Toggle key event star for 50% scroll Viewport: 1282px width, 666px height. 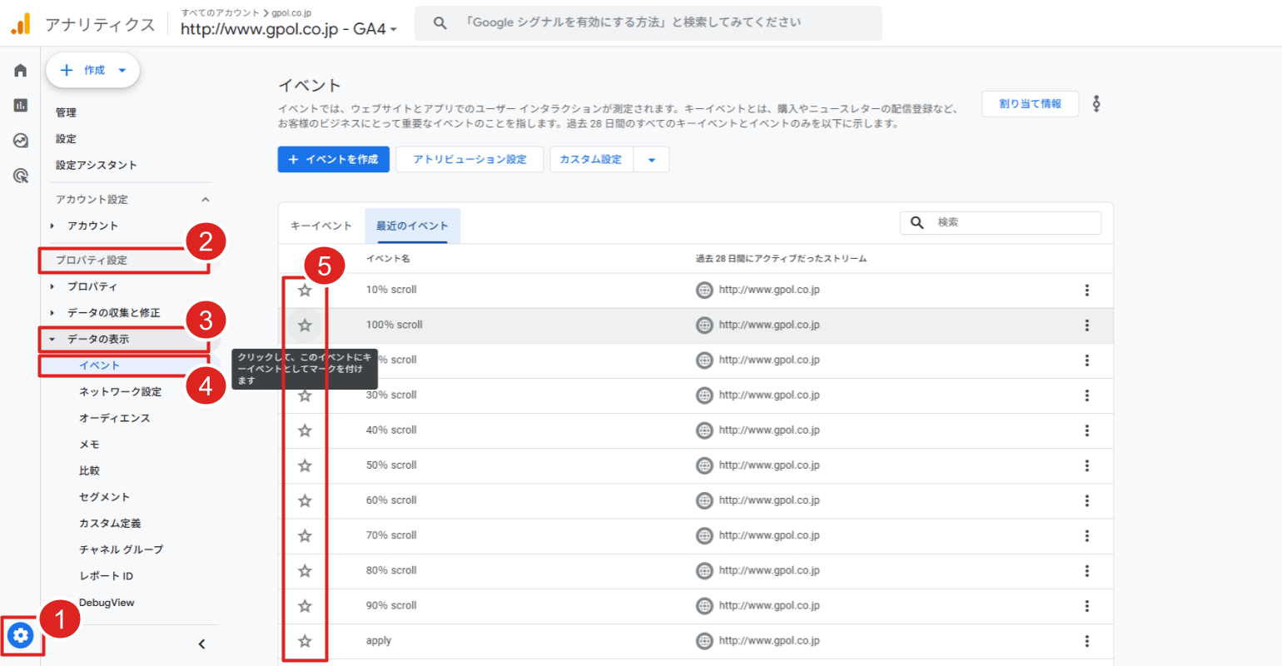(x=305, y=465)
